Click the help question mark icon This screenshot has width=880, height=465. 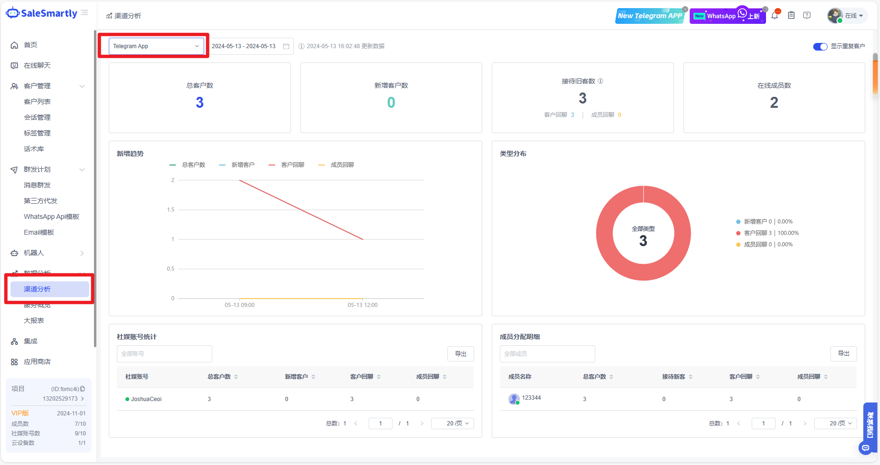807,15
